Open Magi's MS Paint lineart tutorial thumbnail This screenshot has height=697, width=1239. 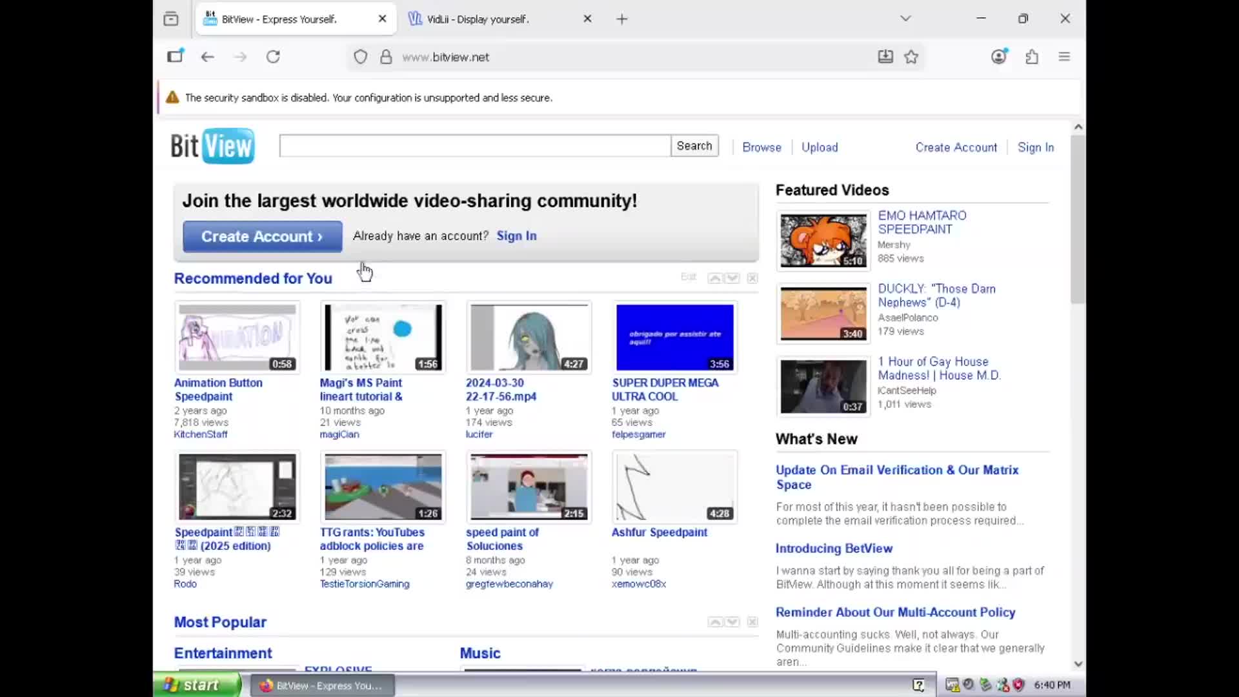point(383,337)
